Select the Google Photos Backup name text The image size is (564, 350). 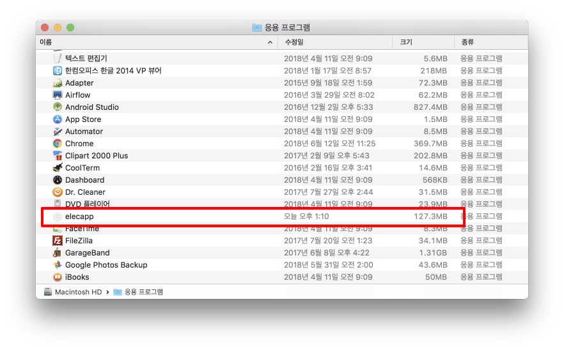106,265
